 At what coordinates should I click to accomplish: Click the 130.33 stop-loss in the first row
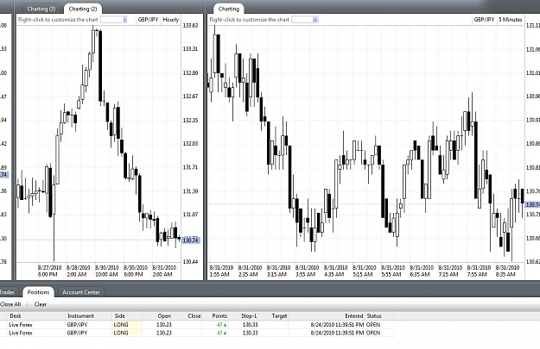coord(250,325)
